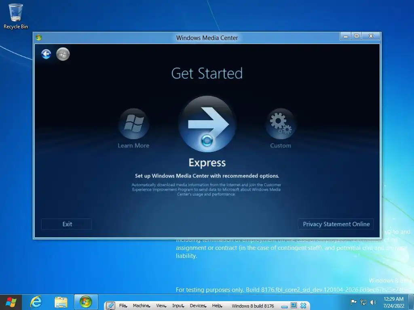Click the Show desktop strip
Screen dimensions: 414x310
click(x=411, y=302)
